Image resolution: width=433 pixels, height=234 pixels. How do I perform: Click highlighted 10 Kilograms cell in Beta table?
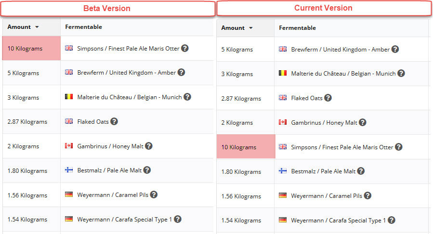coord(31,48)
